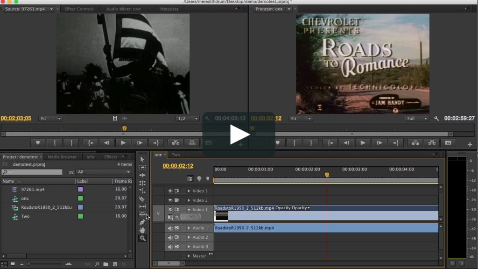Viewport: 478px width, 269px height.
Task: Toggle Sync Lock on the Video 3 track
Action: click(176, 191)
